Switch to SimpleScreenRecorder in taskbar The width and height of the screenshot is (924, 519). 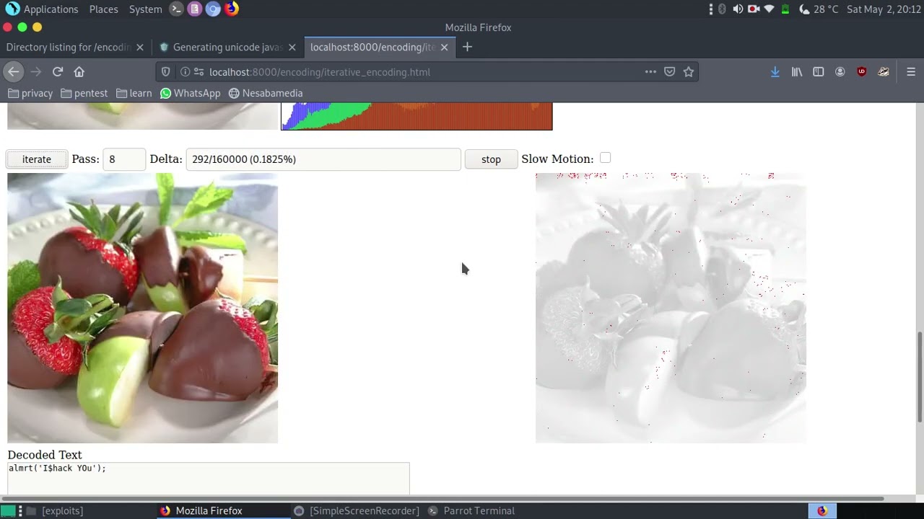coord(357,510)
